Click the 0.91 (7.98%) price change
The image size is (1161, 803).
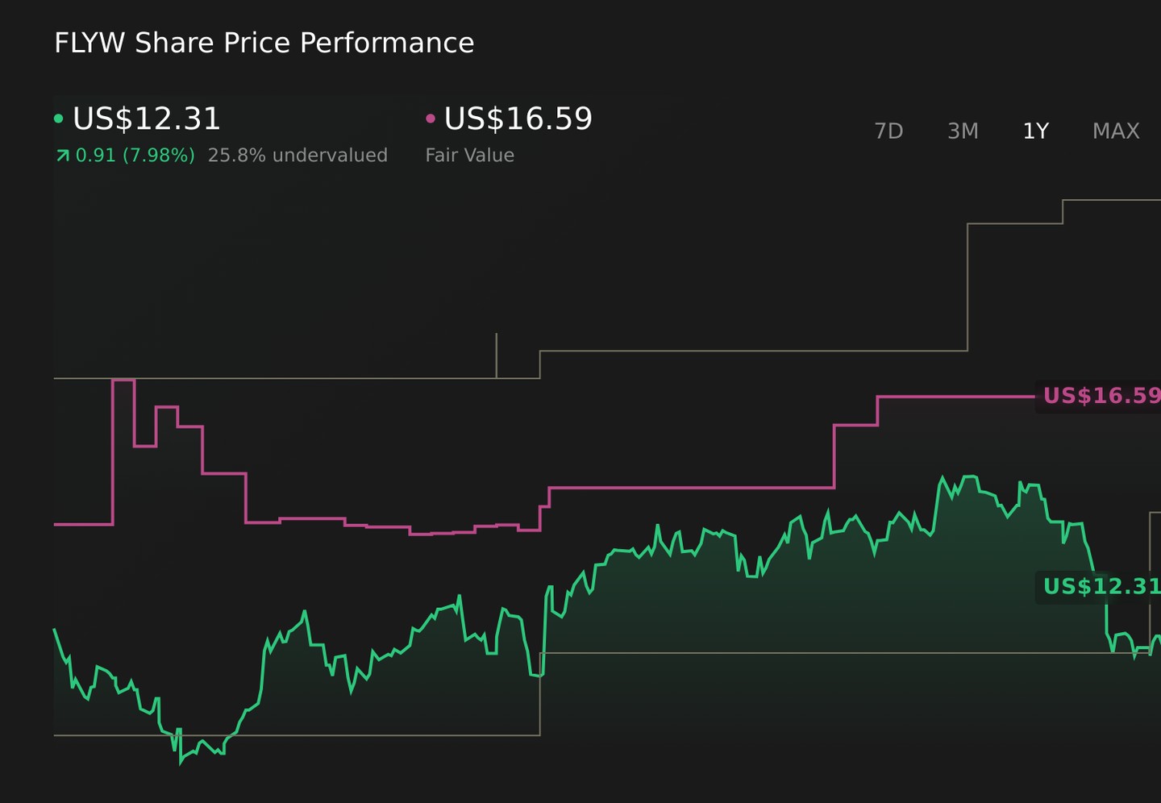pyautogui.click(x=135, y=155)
